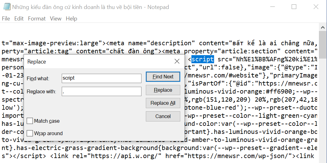Click the Replace All button
Screen dimensions: 327x163
point(163,103)
